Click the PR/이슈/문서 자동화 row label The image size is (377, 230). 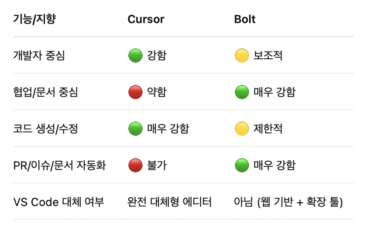tap(60, 165)
